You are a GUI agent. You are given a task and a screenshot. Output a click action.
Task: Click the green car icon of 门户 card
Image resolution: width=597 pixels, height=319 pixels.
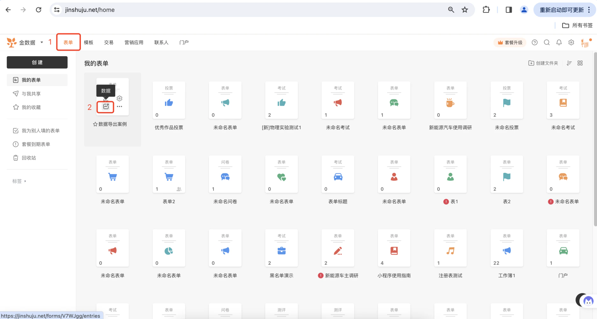[563, 251]
